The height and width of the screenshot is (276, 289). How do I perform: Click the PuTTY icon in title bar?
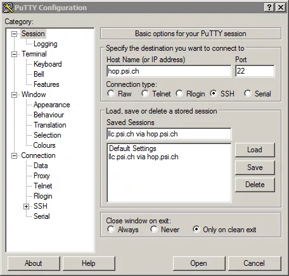(8, 8)
